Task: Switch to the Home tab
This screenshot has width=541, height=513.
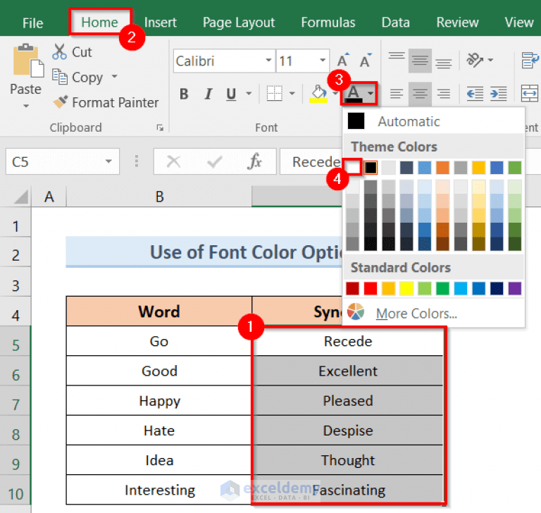Action: [100, 23]
